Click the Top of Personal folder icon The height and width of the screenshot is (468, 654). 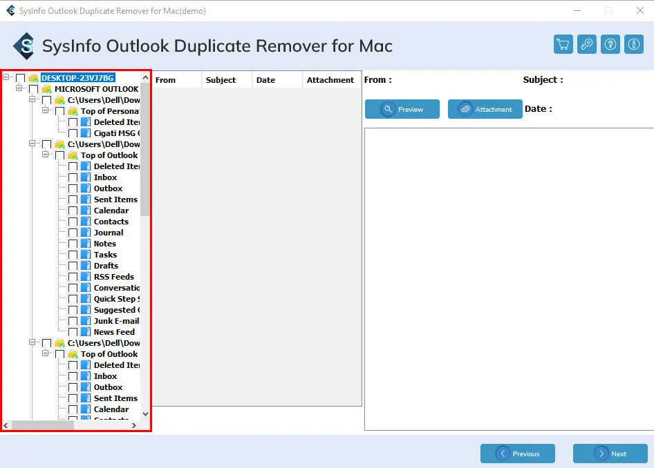click(73, 111)
